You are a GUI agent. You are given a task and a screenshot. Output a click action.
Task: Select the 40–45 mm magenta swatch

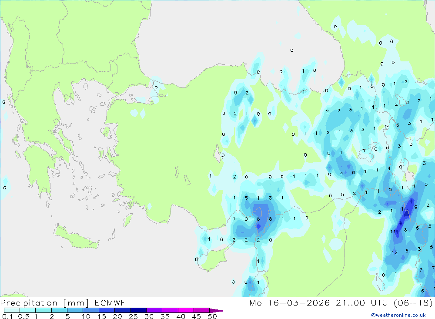point(186,310)
